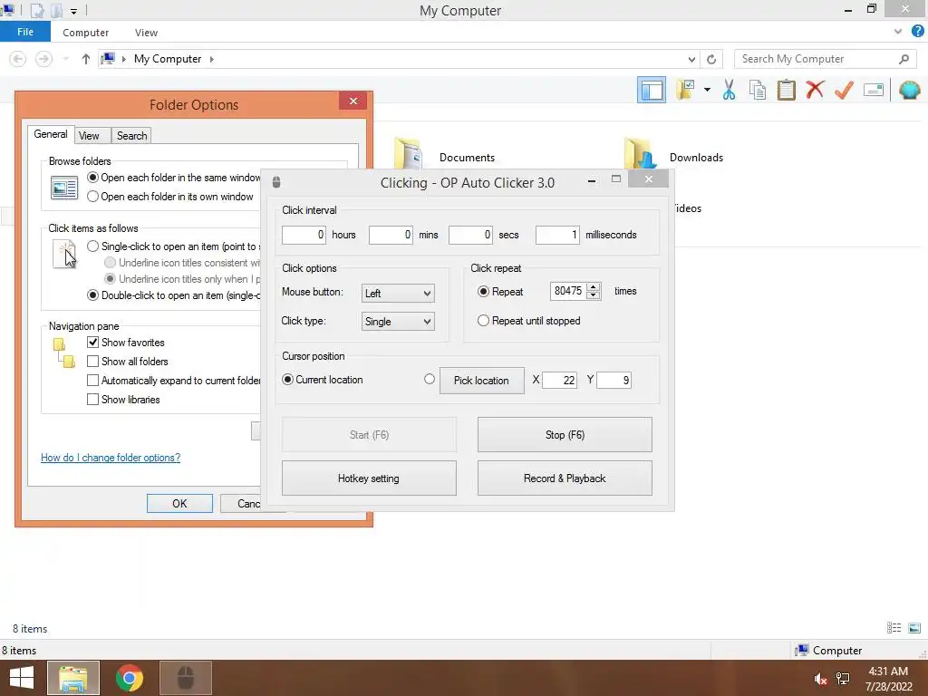Expand chevron after My Computer in address bar
Screen dimensions: 928x696
[212, 59]
